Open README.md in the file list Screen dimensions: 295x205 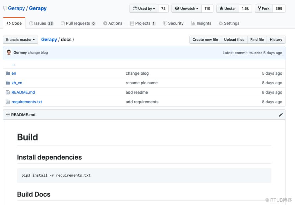23,92
